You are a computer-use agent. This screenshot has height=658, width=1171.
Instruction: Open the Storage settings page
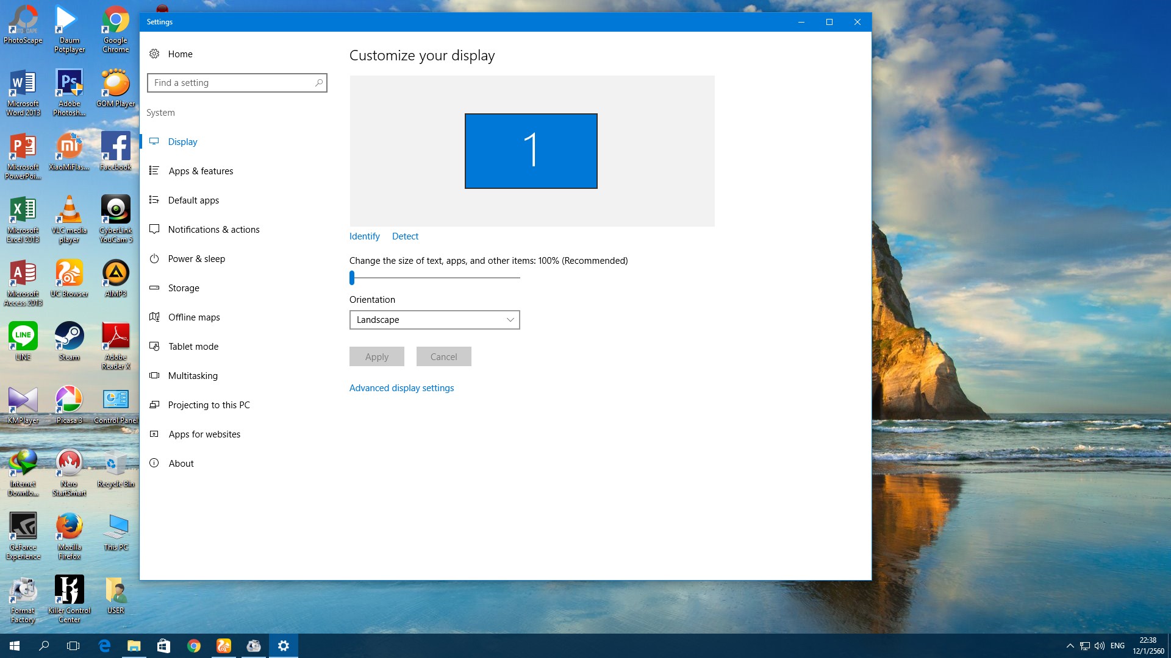[x=184, y=288]
